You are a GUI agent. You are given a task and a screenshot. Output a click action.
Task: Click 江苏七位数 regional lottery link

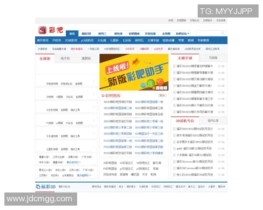(x=59, y=157)
